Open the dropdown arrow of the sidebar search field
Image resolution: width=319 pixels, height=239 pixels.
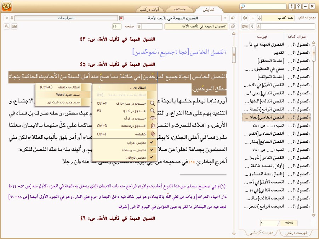pyautogui.click(x=258, y=27)
